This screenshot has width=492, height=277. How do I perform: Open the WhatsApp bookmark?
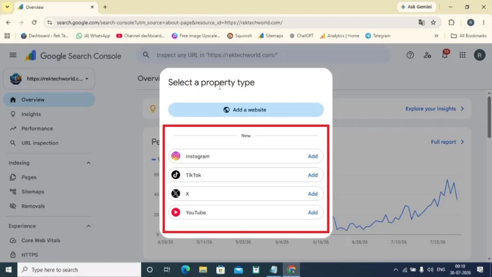[x=93, y=36]
